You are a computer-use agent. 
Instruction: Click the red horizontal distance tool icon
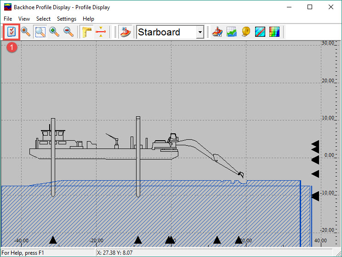[100, 32]
